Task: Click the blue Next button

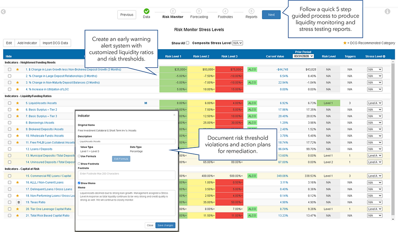Action: [x=271, y=15]
